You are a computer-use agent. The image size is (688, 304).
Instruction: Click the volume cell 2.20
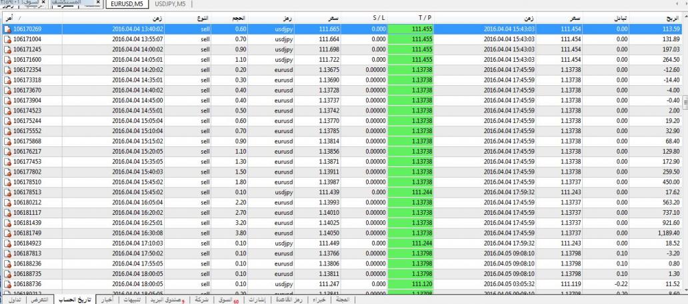[x=241, y=202]
